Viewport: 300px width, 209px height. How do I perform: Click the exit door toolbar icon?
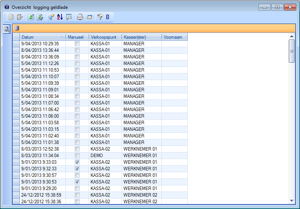[x=20, y=17]
